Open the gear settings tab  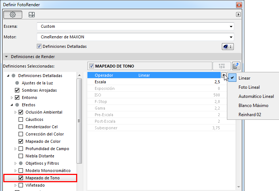tap(13, 15)
